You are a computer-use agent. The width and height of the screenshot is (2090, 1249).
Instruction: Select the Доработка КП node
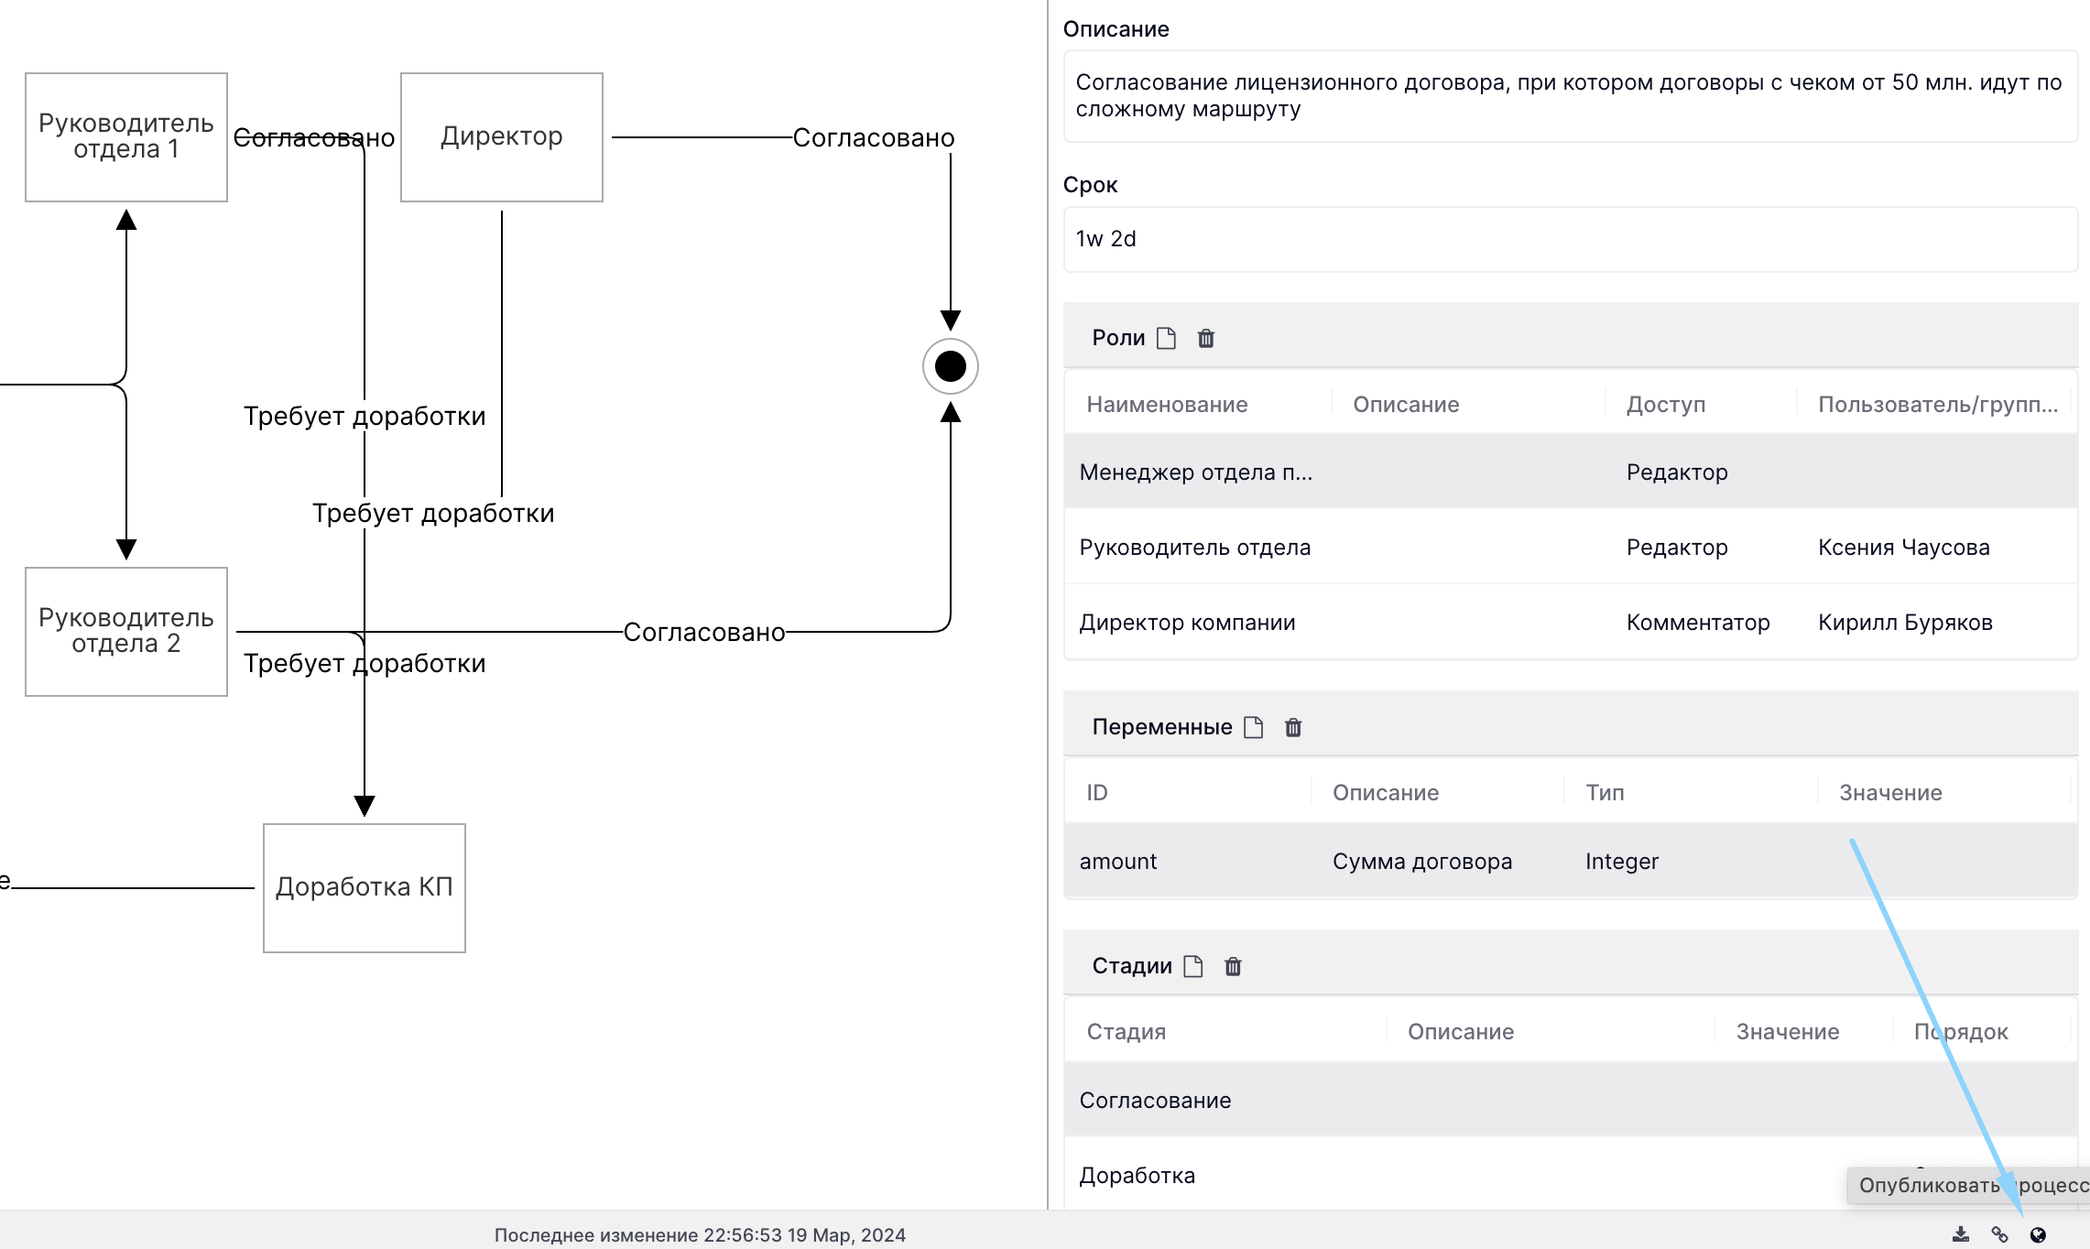click(x=365, y=887)
